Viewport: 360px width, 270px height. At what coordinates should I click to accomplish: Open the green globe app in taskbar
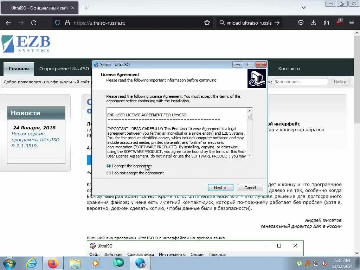click(x=118, y=263)
